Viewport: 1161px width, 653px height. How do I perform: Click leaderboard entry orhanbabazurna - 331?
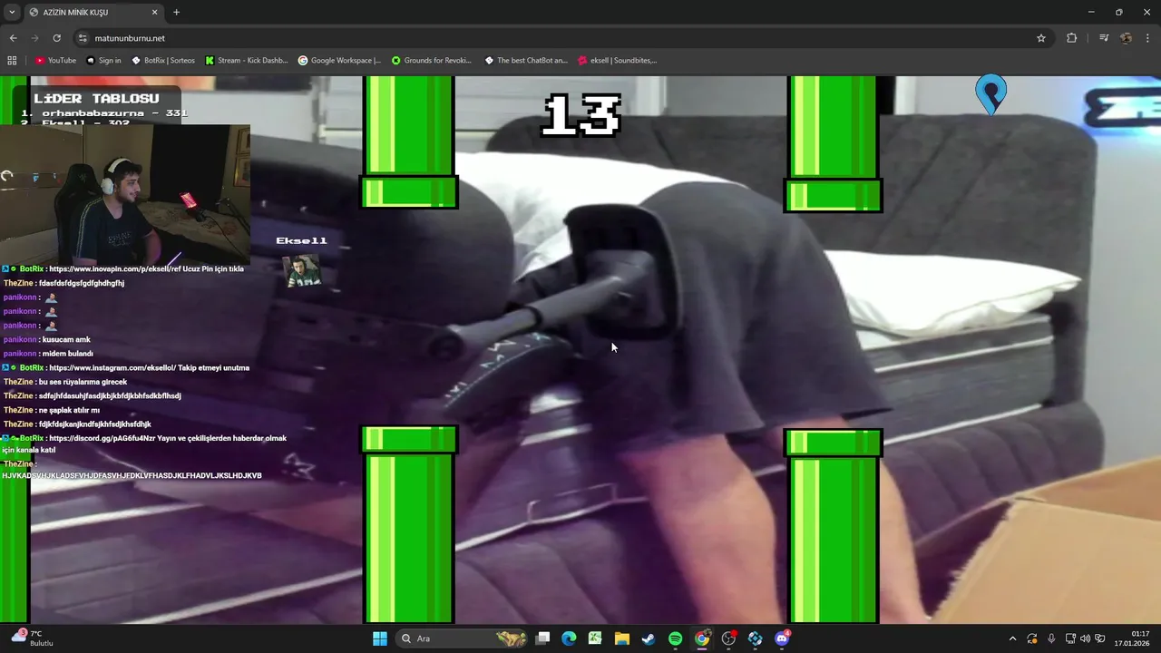(104, 113)
